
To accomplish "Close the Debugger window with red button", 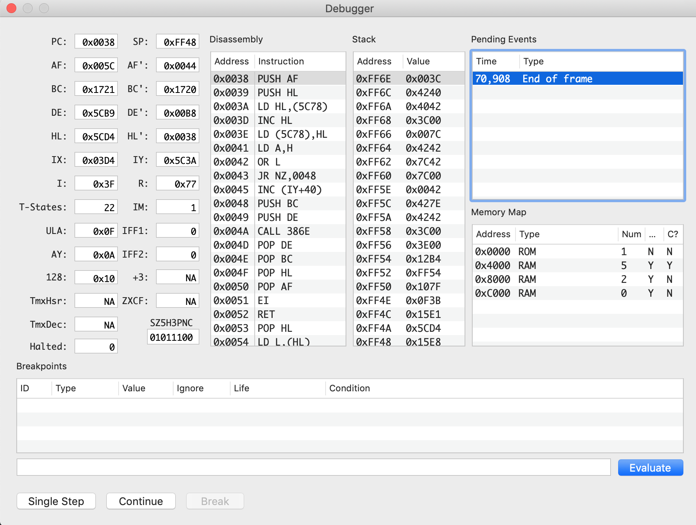I will tap(11, 8).
